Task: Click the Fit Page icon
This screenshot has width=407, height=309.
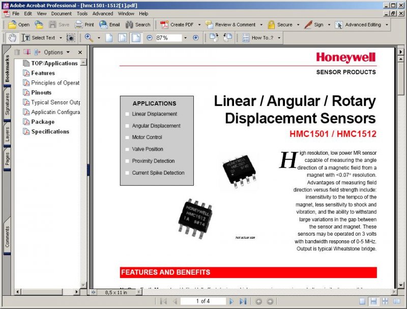Action: point(122,38)
